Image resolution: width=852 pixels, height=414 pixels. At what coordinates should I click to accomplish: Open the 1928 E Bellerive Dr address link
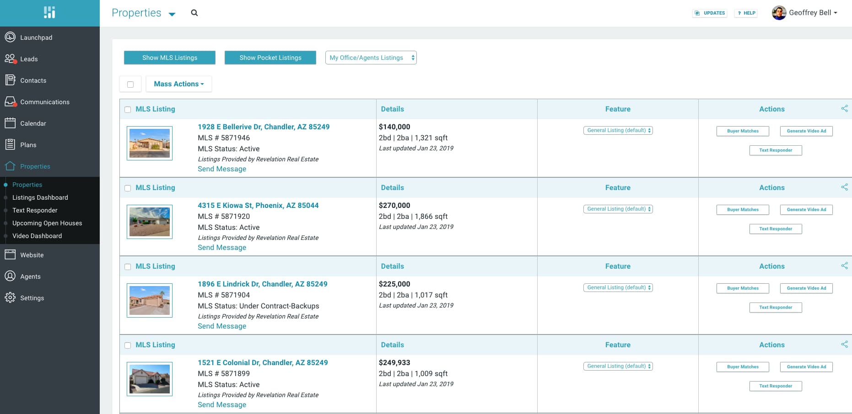[264, 127]
